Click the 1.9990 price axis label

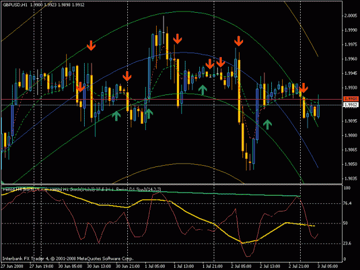351,30
